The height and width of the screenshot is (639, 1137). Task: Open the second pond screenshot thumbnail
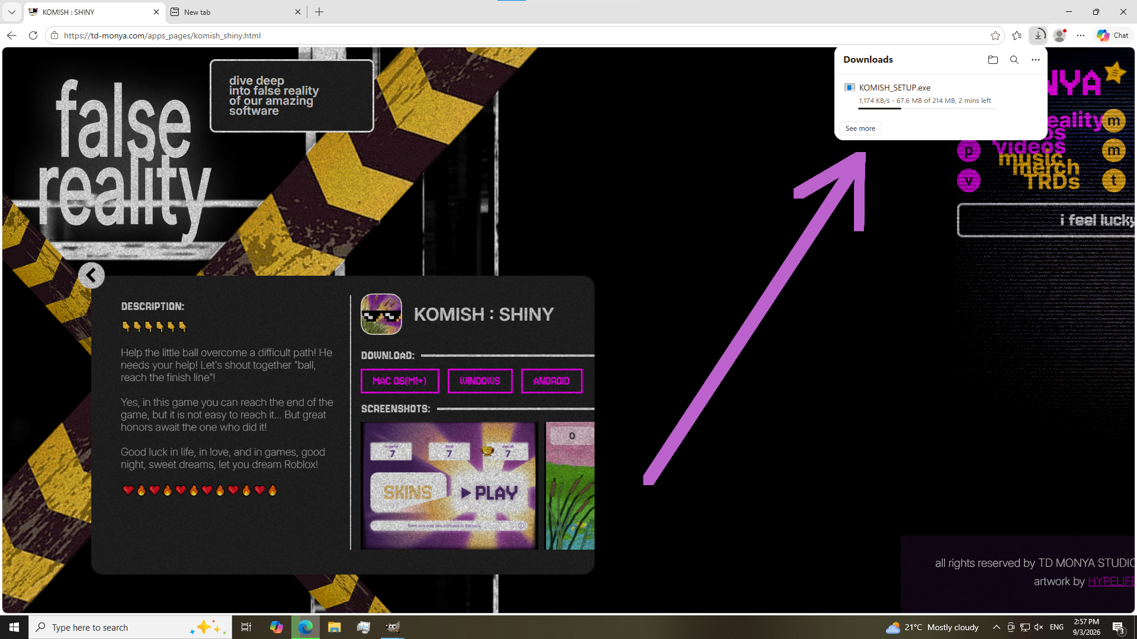point(570,486)
